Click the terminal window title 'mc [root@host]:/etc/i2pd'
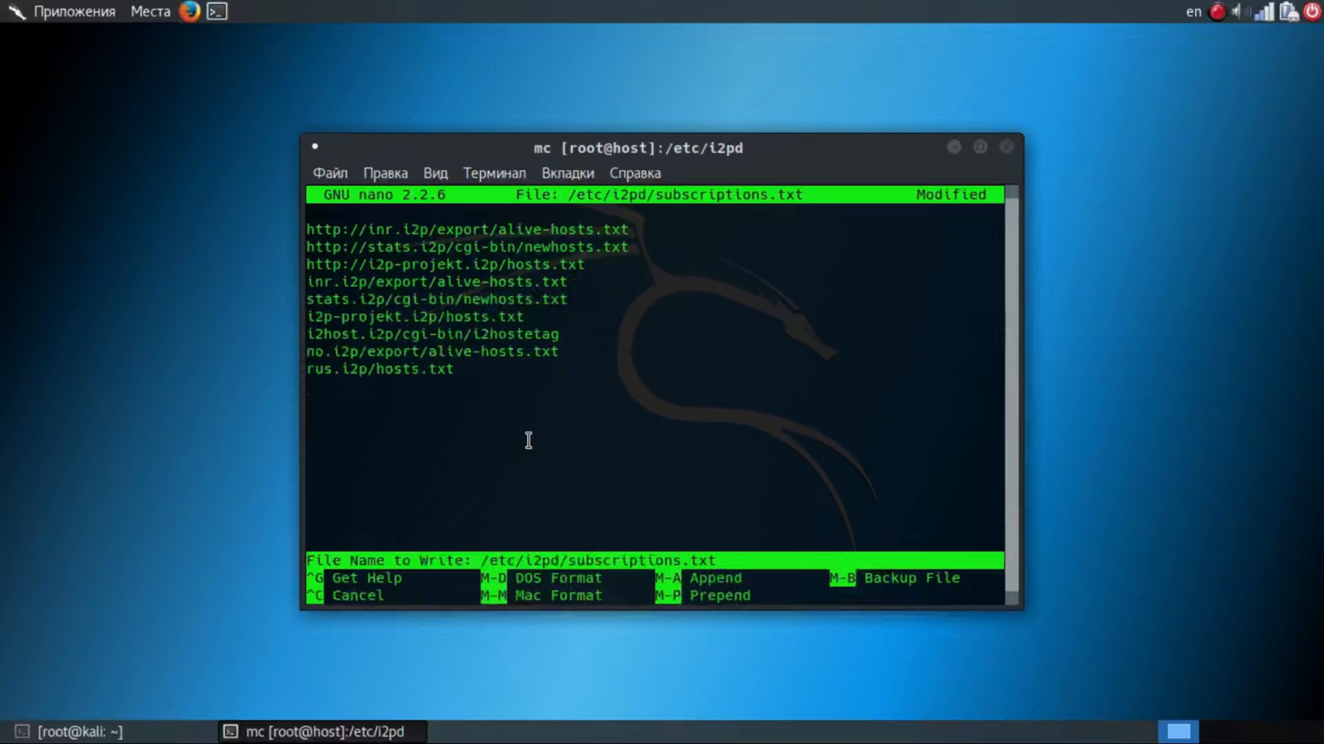 639,148
